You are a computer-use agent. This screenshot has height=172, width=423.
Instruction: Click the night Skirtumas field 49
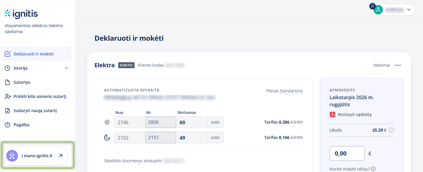[x=192, y=137]
